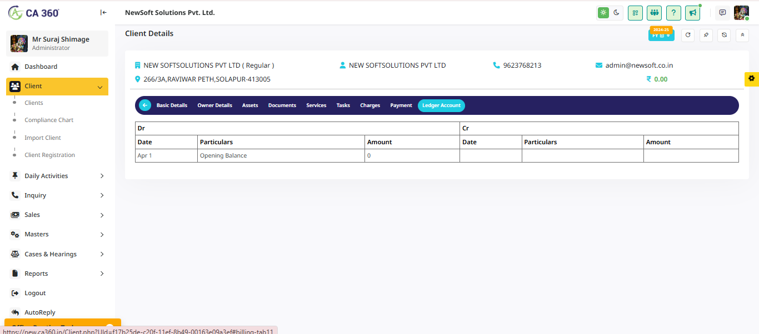The width and height of the screenshot is (759, 334).
Task: Click the email admin@newsoft.co.in
Action: point(639,65)
